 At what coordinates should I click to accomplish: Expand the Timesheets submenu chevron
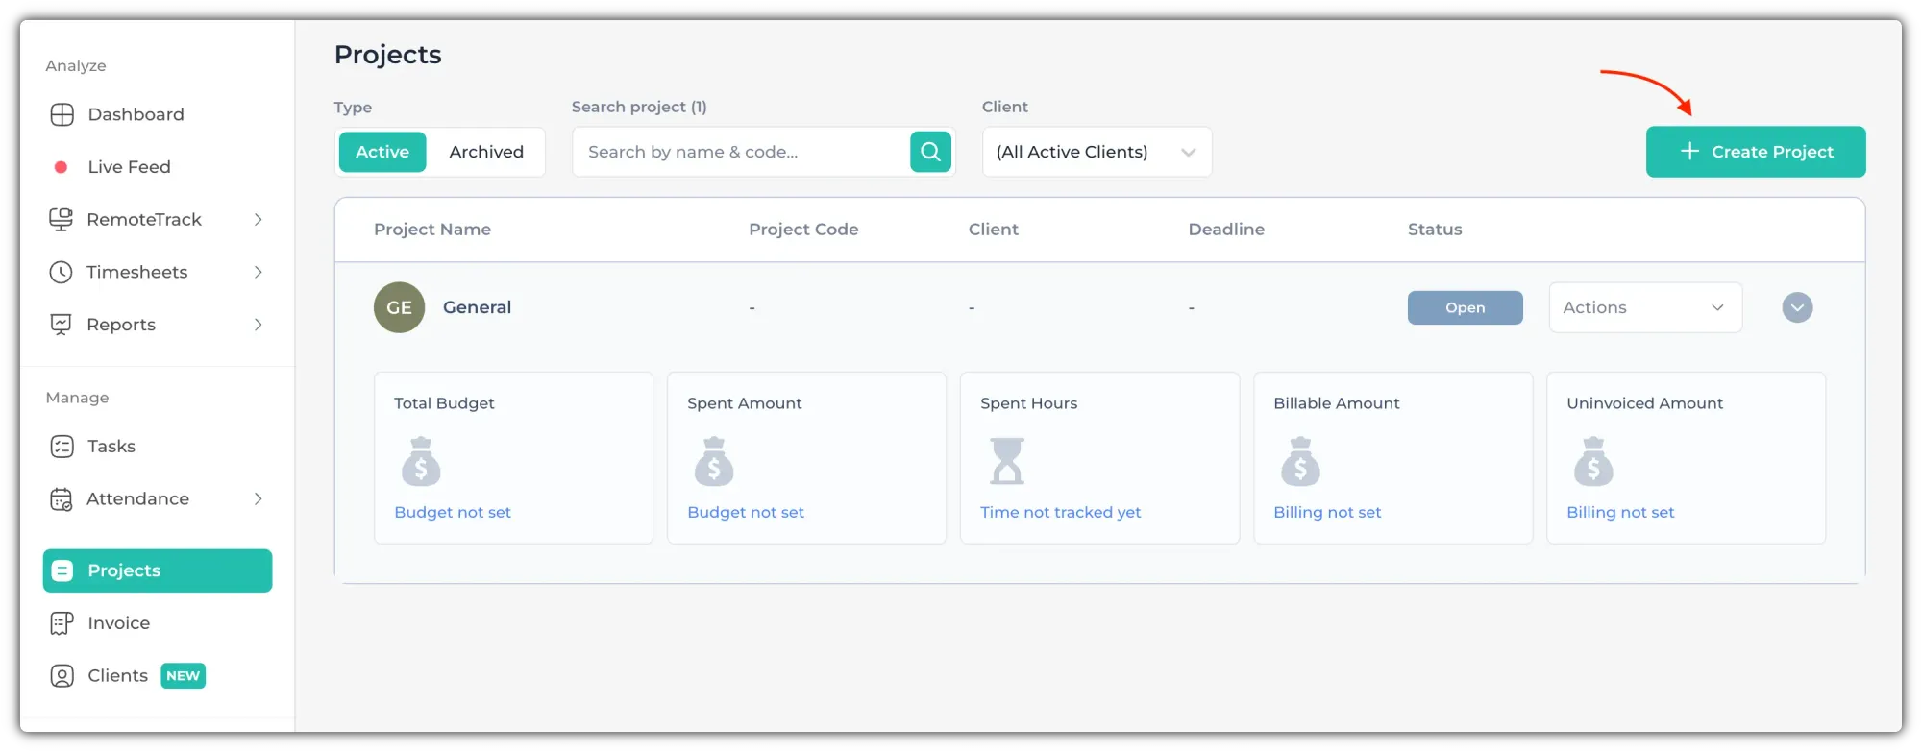(x=258, y=273)
